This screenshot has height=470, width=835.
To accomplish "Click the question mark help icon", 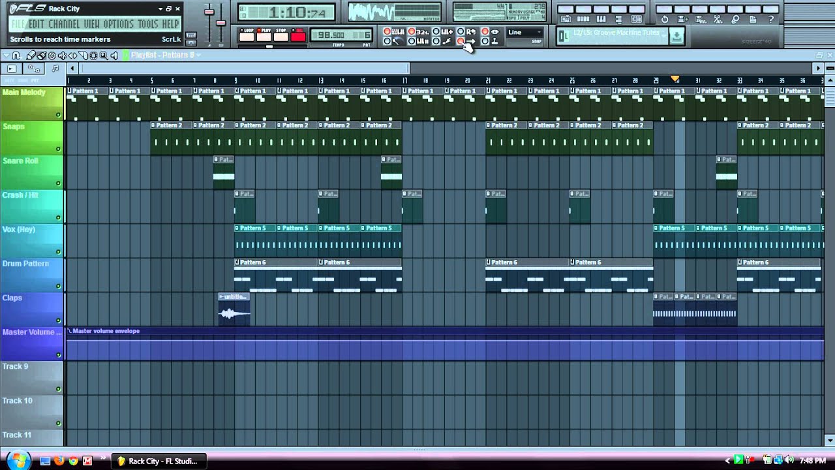I will click(x=770, y=19).
